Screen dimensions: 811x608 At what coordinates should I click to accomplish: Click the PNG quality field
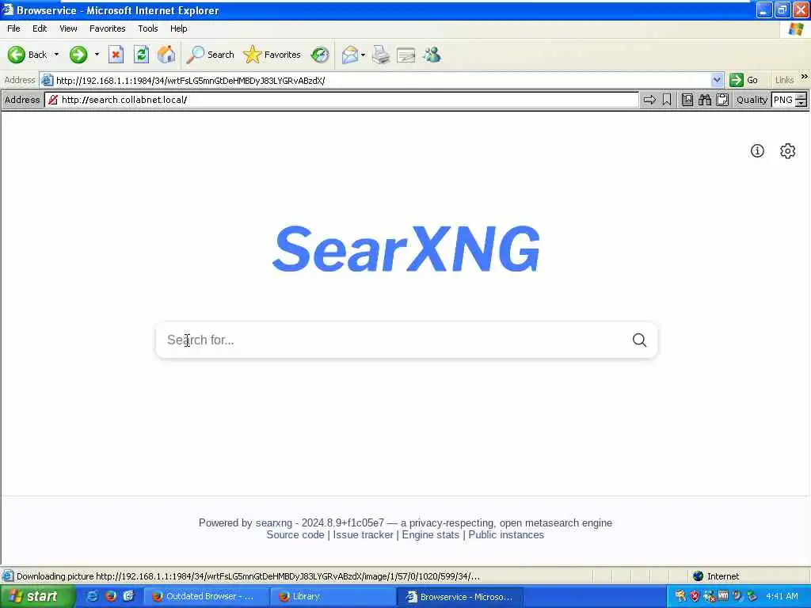pos(783,100)
